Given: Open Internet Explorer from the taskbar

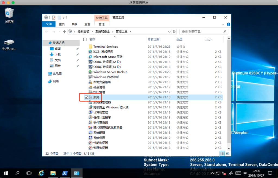Looking at the screenshot, I should coord(41,173).
